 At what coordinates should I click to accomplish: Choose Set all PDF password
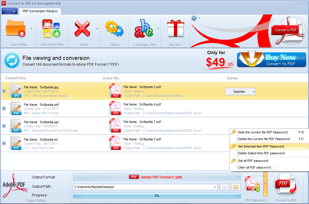tap(269, 161)
